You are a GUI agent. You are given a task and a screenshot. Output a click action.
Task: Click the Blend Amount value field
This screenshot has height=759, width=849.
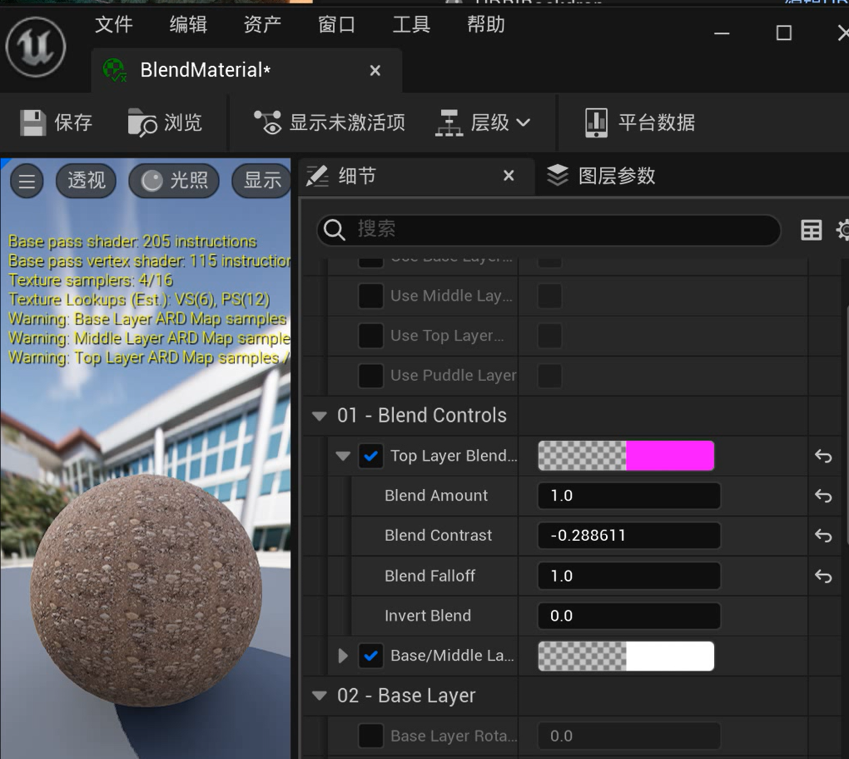click(x=628, y=496)
